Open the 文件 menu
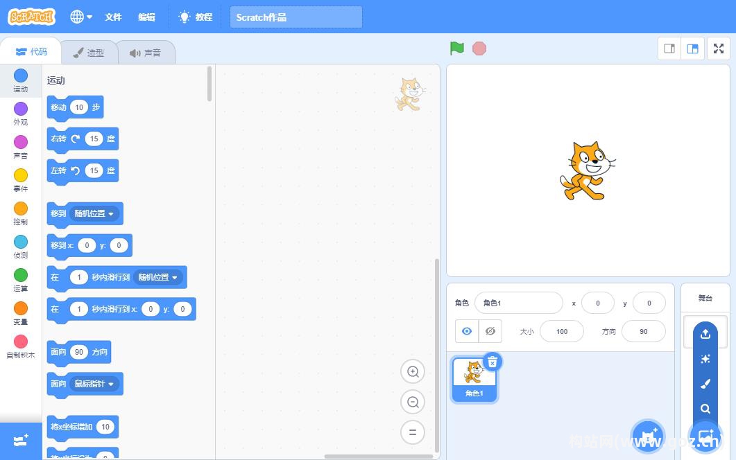This screenshot has width=736, height=460. (x=113, y=17)
